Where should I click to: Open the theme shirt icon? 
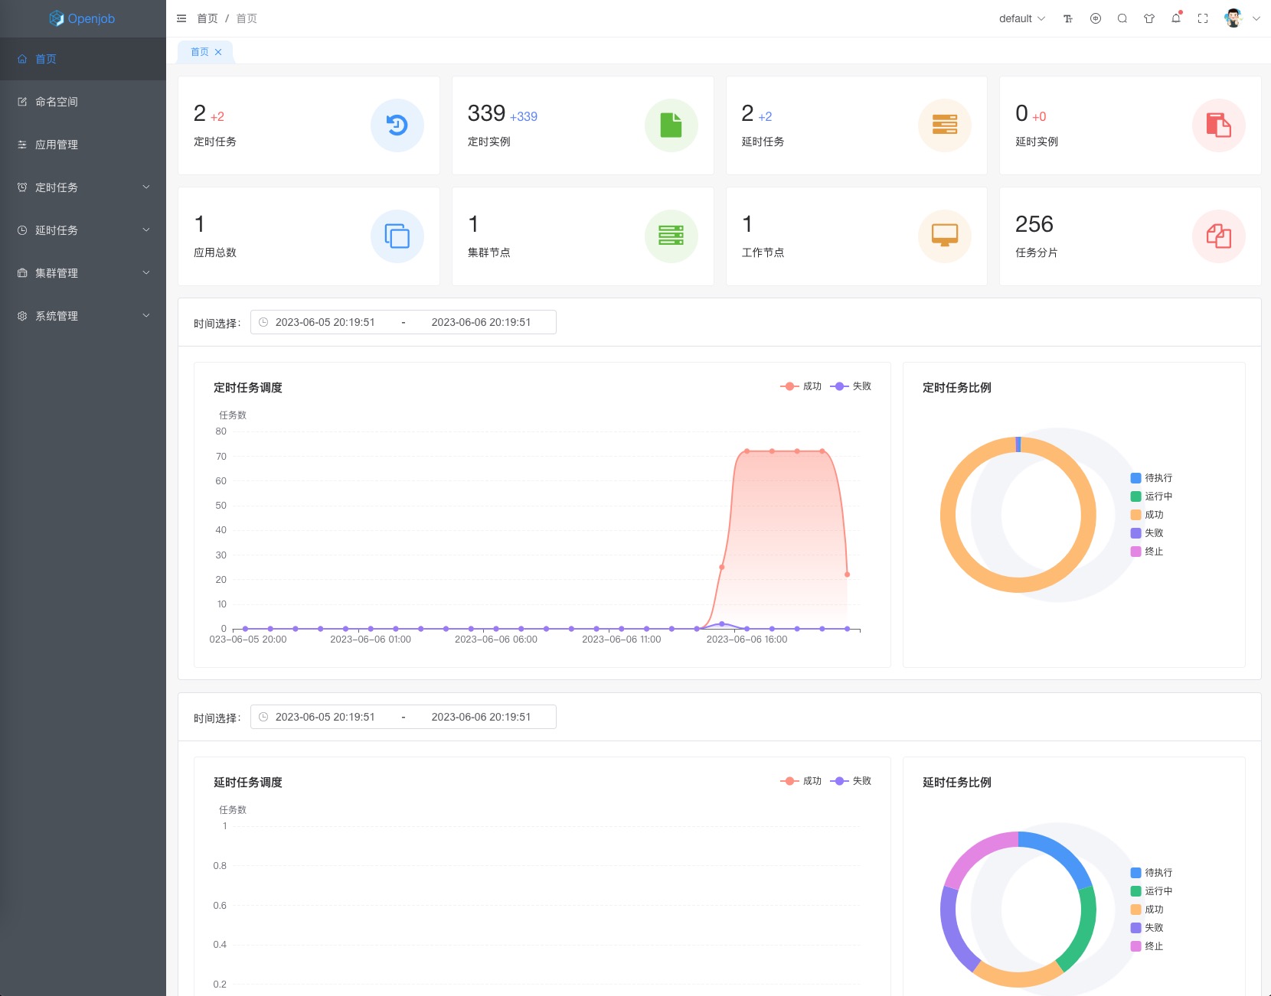(x=1149, y=18)
